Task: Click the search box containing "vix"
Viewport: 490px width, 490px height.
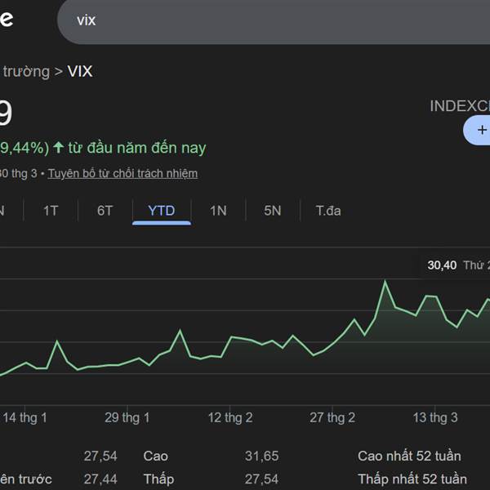Action: (x=269, y=20)
